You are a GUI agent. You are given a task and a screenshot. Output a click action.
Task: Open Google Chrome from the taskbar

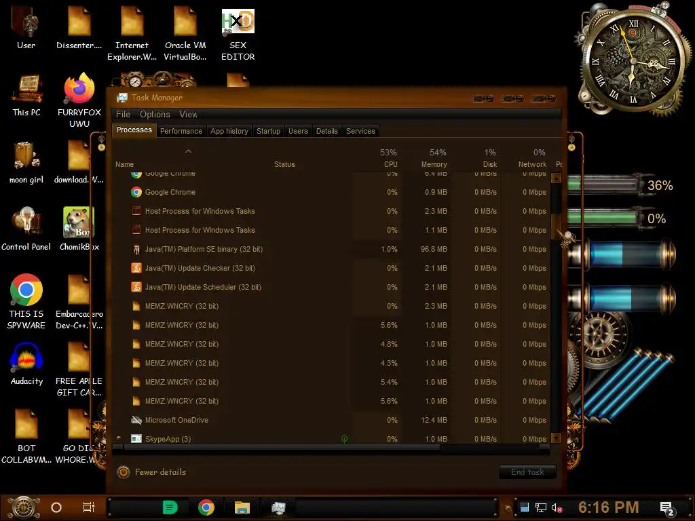point(206,507)
